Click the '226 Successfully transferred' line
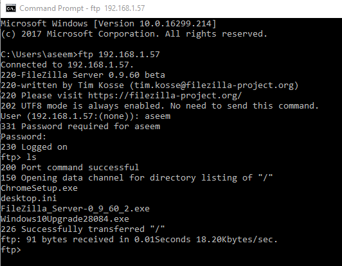Screen dimensions: 342x266 coord(83,229)
